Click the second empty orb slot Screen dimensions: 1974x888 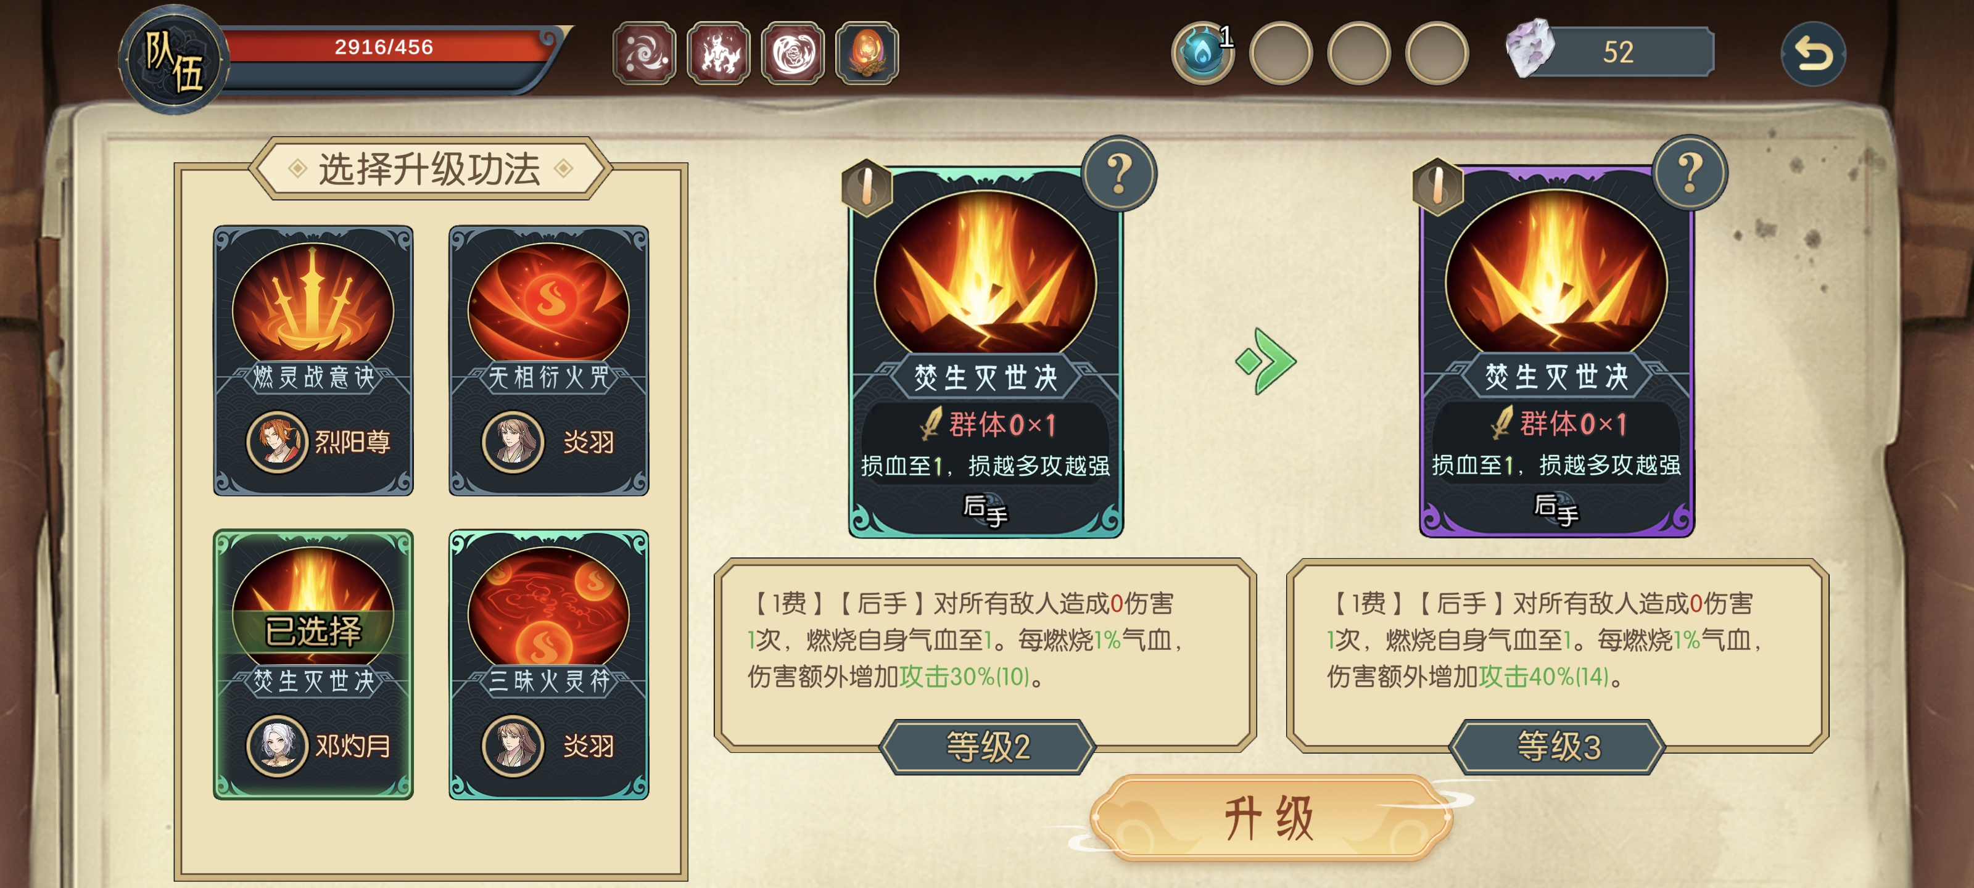coord(1360,53)
